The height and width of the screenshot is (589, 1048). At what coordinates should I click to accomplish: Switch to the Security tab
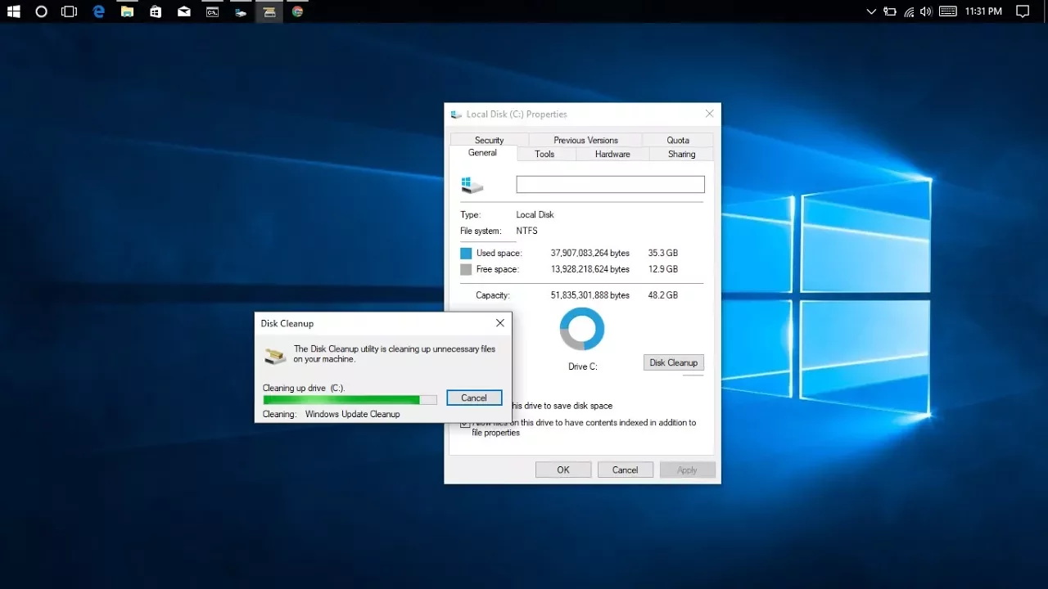[490, 140]
